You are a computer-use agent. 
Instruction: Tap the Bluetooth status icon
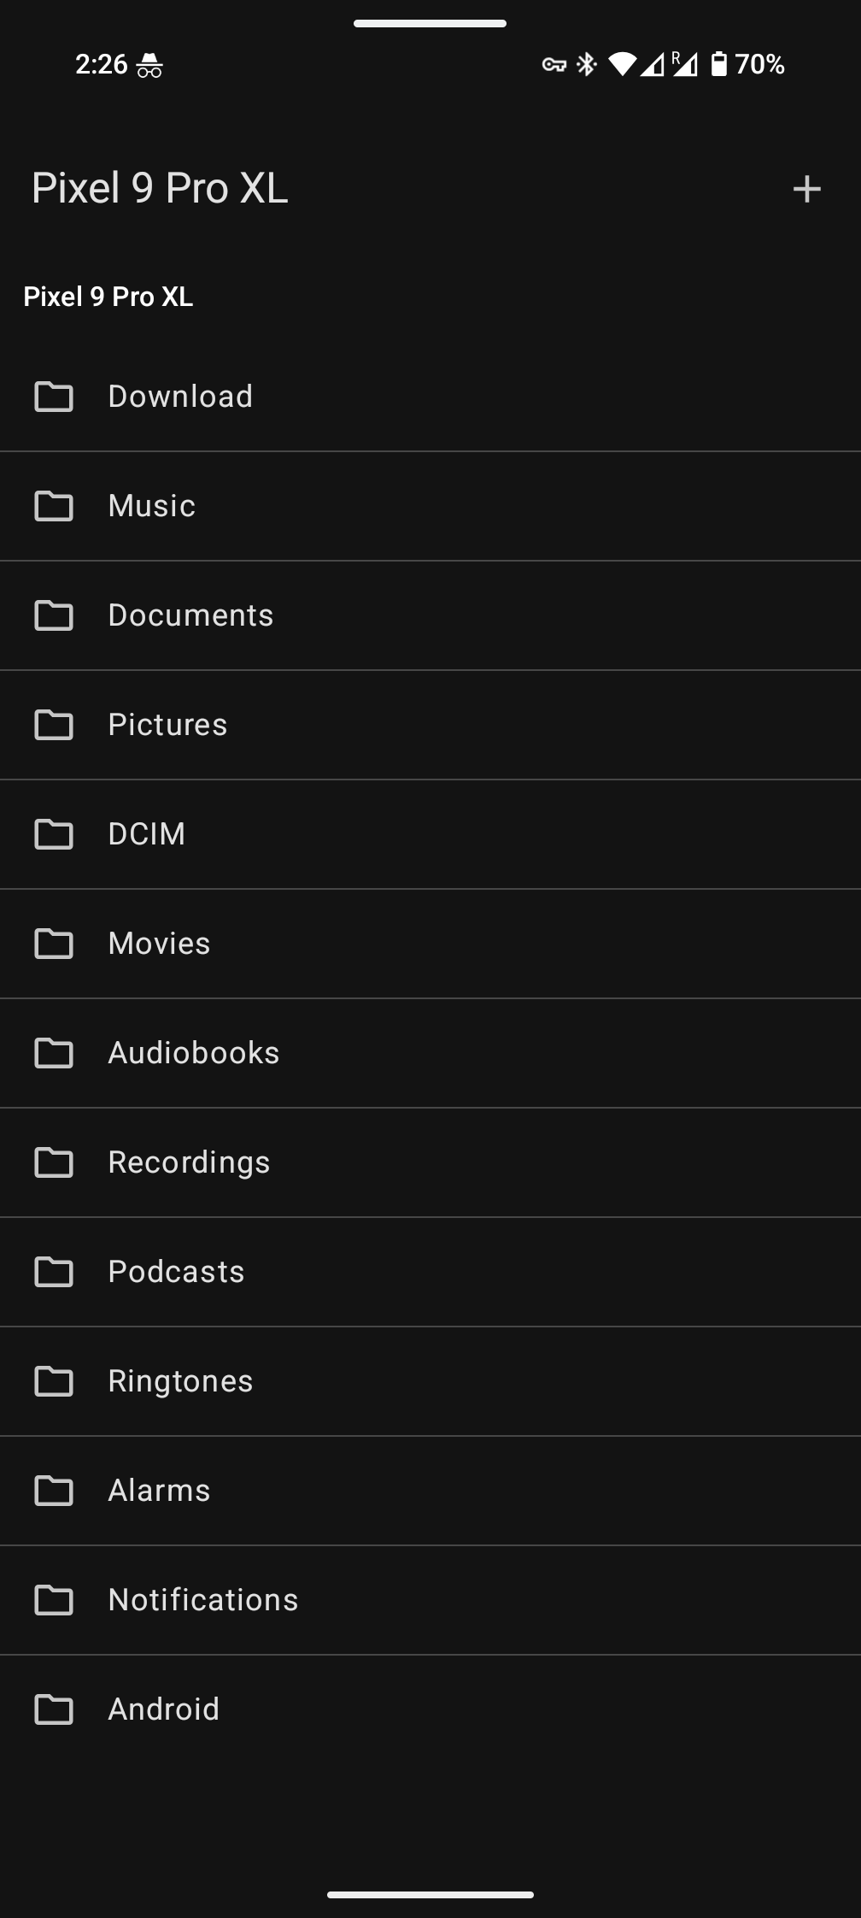[587, 64]
